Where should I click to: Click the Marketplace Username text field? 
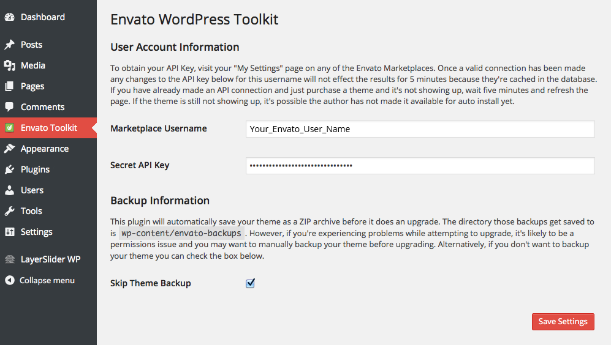(420, 129)
